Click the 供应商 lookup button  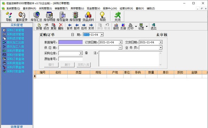click(x=120, y=48)
